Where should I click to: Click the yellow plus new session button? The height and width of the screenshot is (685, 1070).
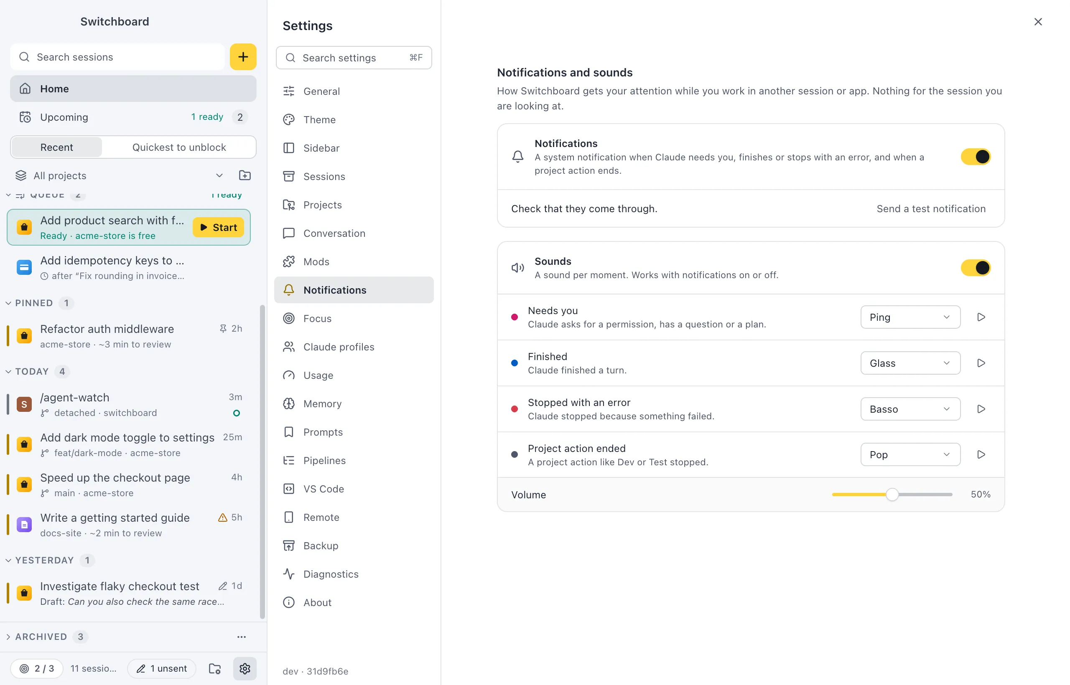(x=243, y=56)
